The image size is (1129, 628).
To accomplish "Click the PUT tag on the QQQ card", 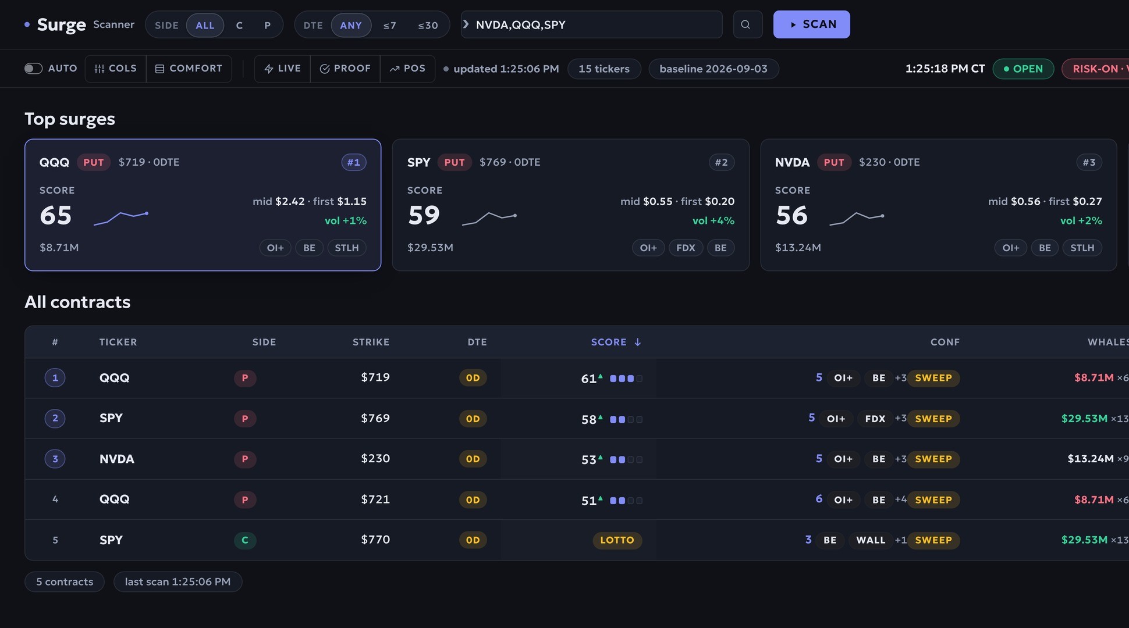I will click(x=94, y=162).
